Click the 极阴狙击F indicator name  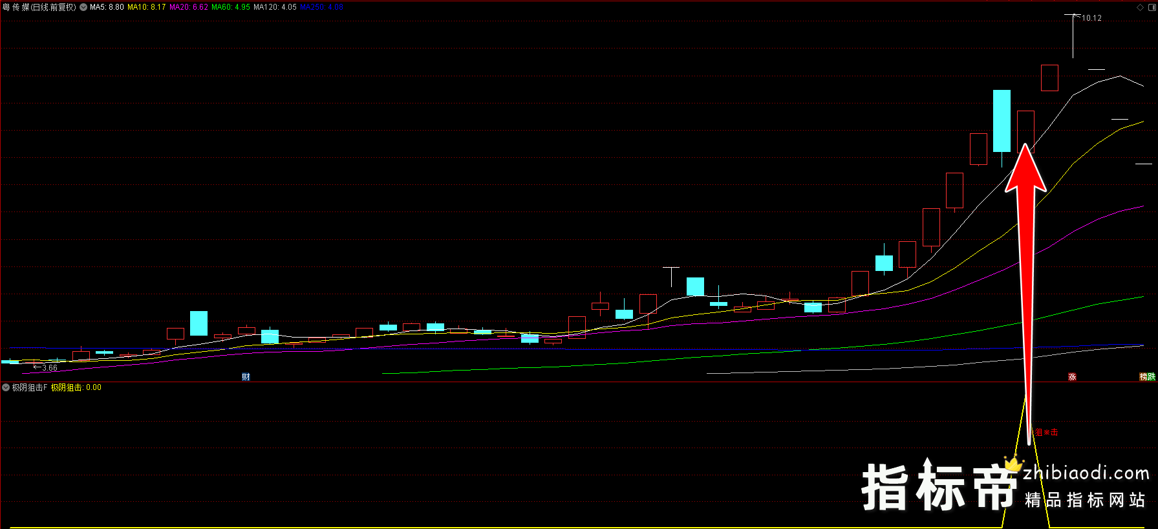point(30,387)
